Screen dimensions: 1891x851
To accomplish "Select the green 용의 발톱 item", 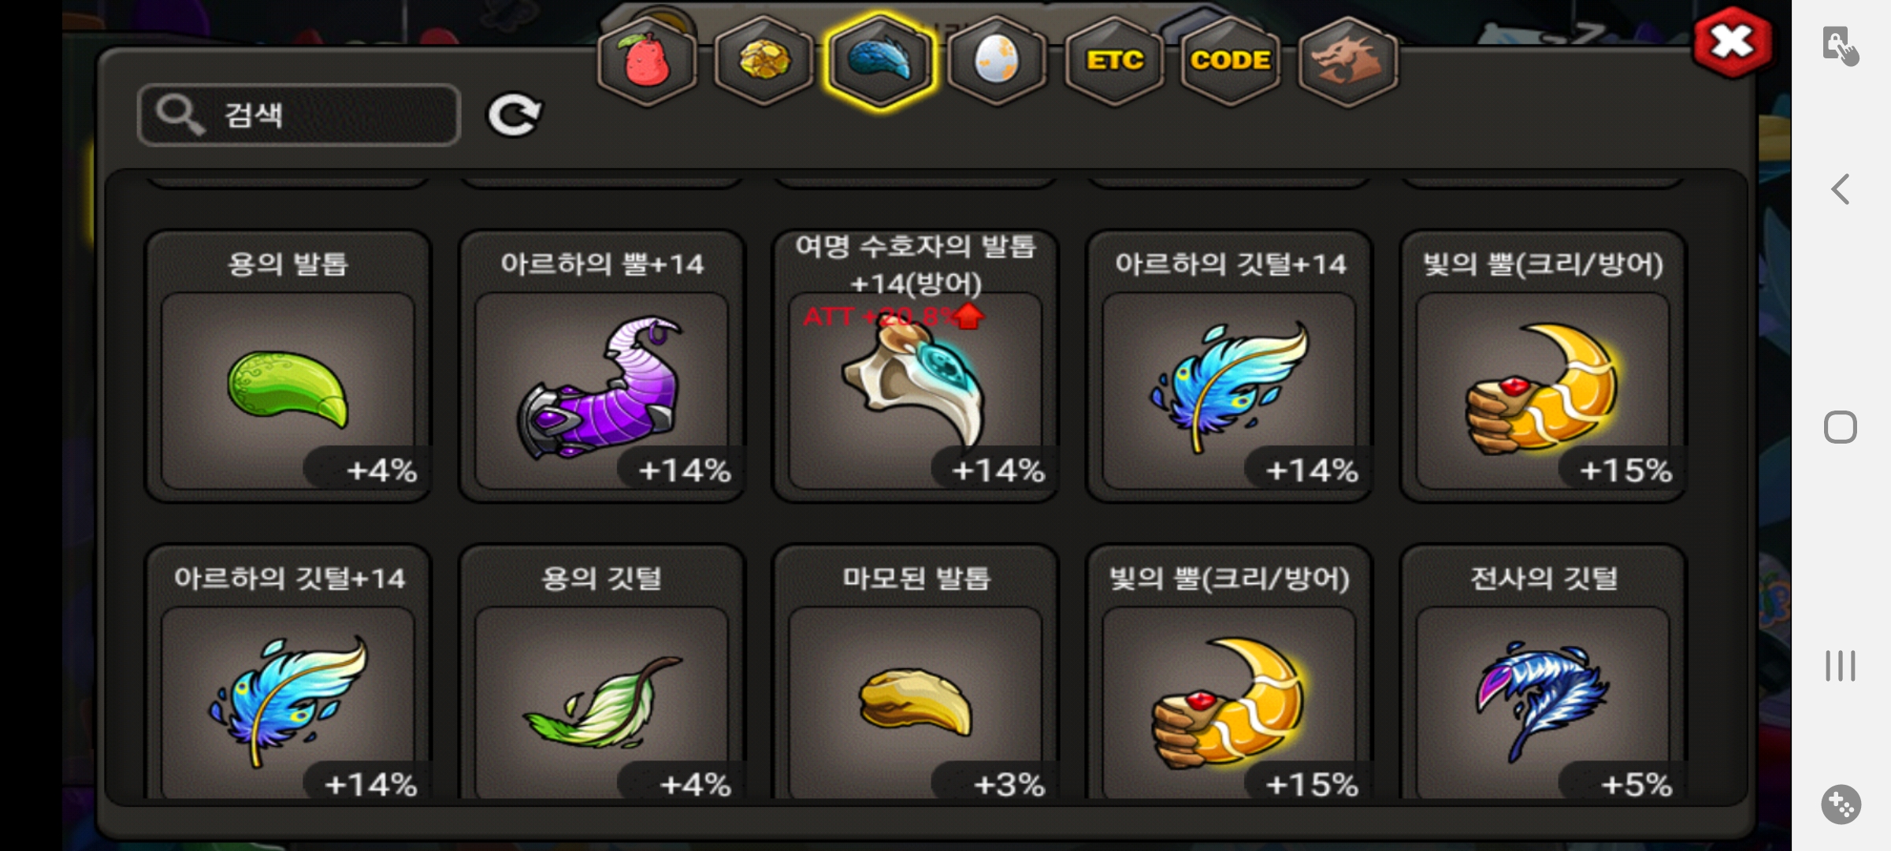I will click(288, 366).
